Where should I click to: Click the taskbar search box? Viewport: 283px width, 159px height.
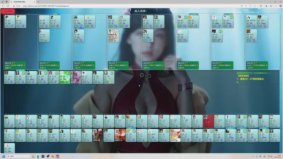(19, 156)
